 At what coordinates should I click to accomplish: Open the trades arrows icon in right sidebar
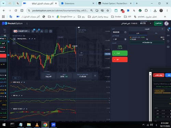(168, 30)
